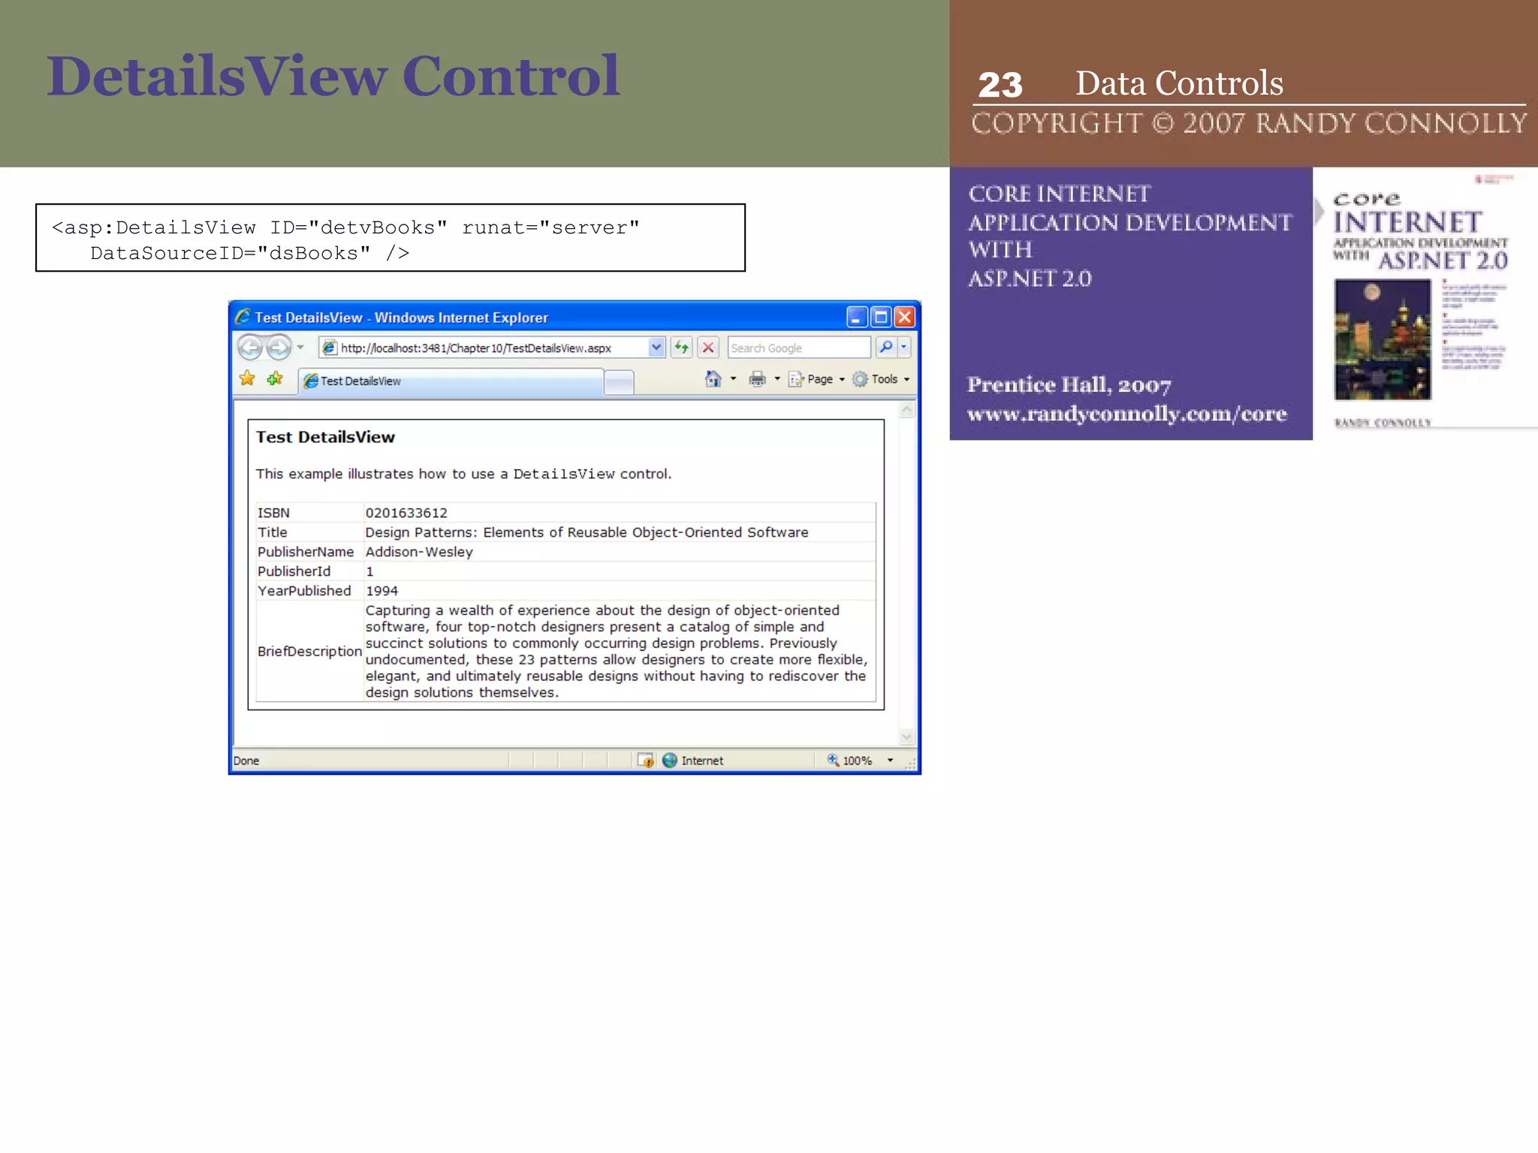
Task: Click the Search Google input box
Action: pos(798,348)
